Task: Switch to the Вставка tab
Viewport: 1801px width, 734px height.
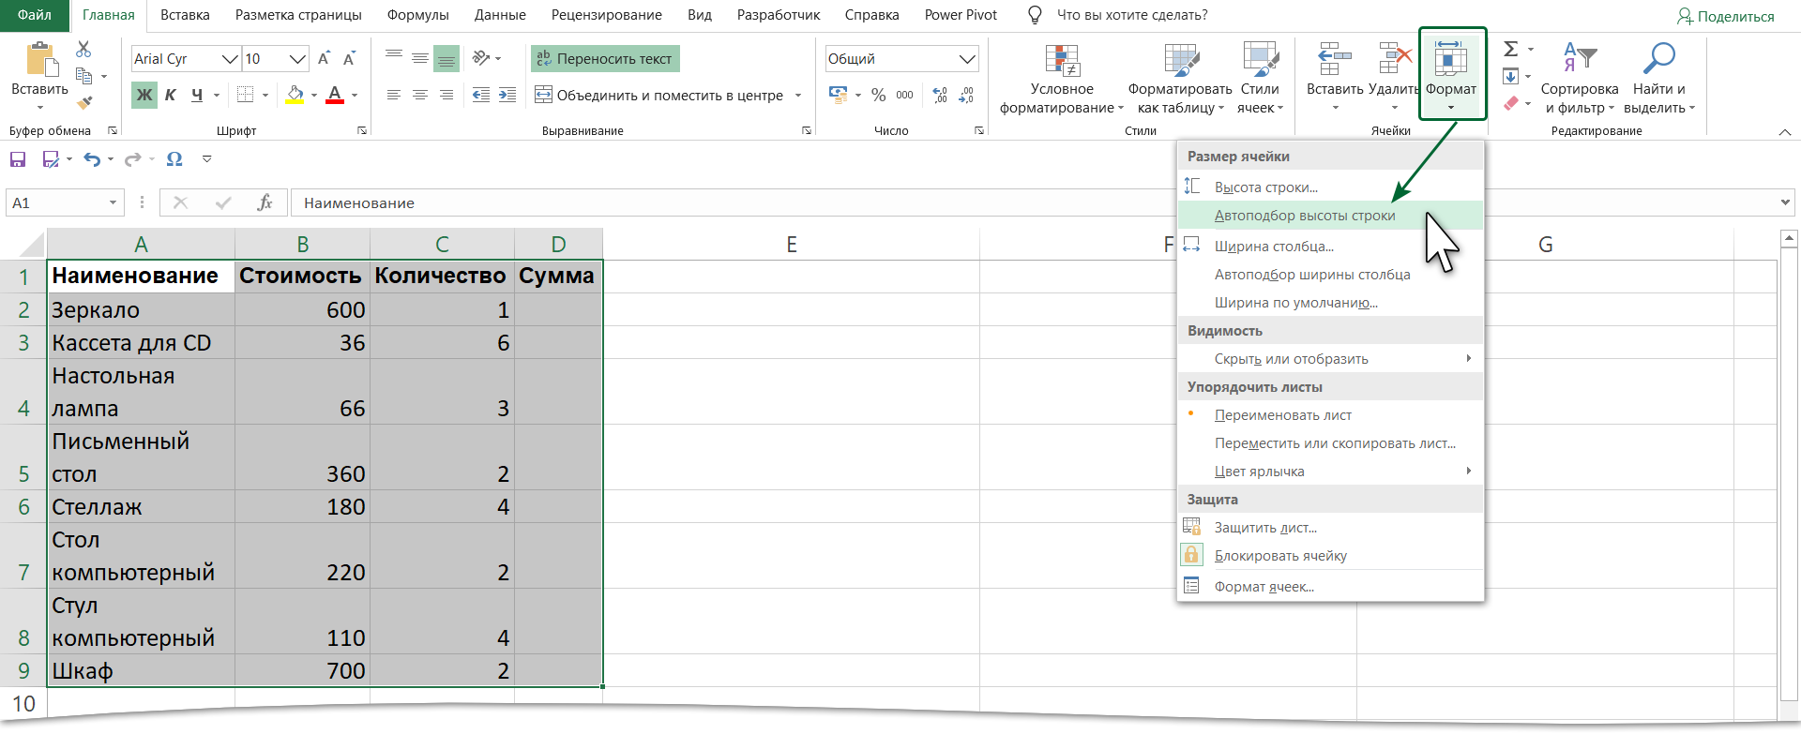Action: (185, 15)
